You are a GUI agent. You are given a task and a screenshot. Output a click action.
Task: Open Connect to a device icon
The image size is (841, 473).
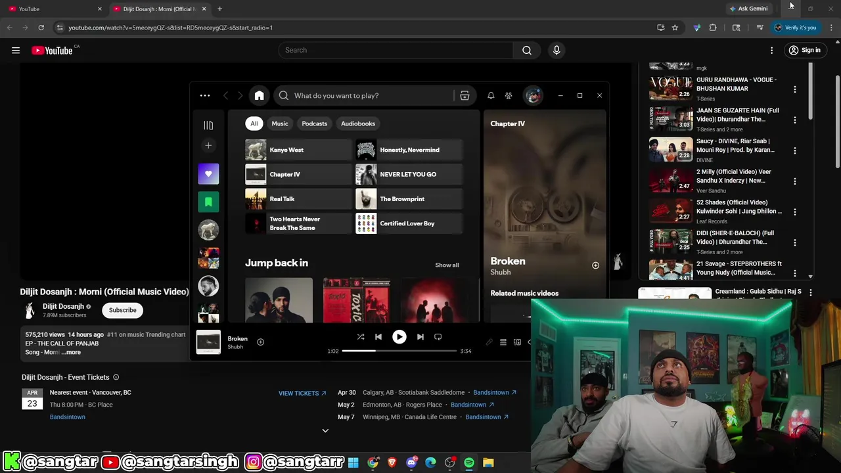point(518,342)
